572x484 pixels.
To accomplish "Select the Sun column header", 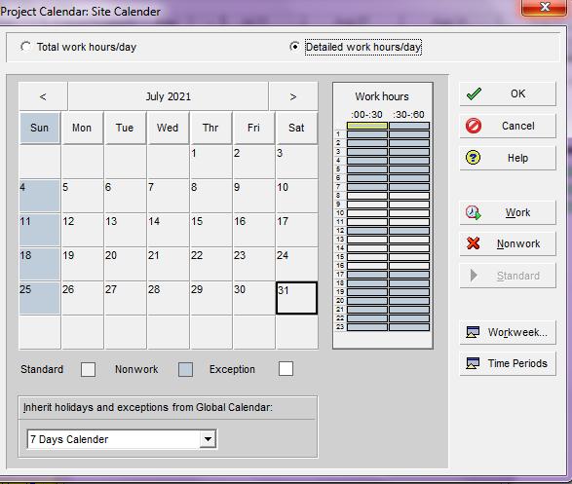I will 39,128.
